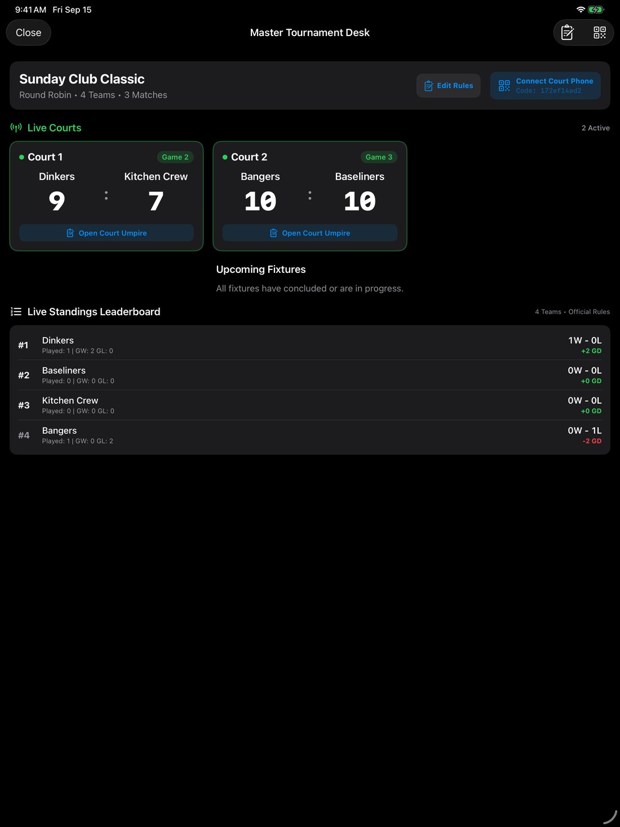The height and width of the screenshot is (827, 620).
Task: Click the Court 1 green live dot
Action: point(21,157)
